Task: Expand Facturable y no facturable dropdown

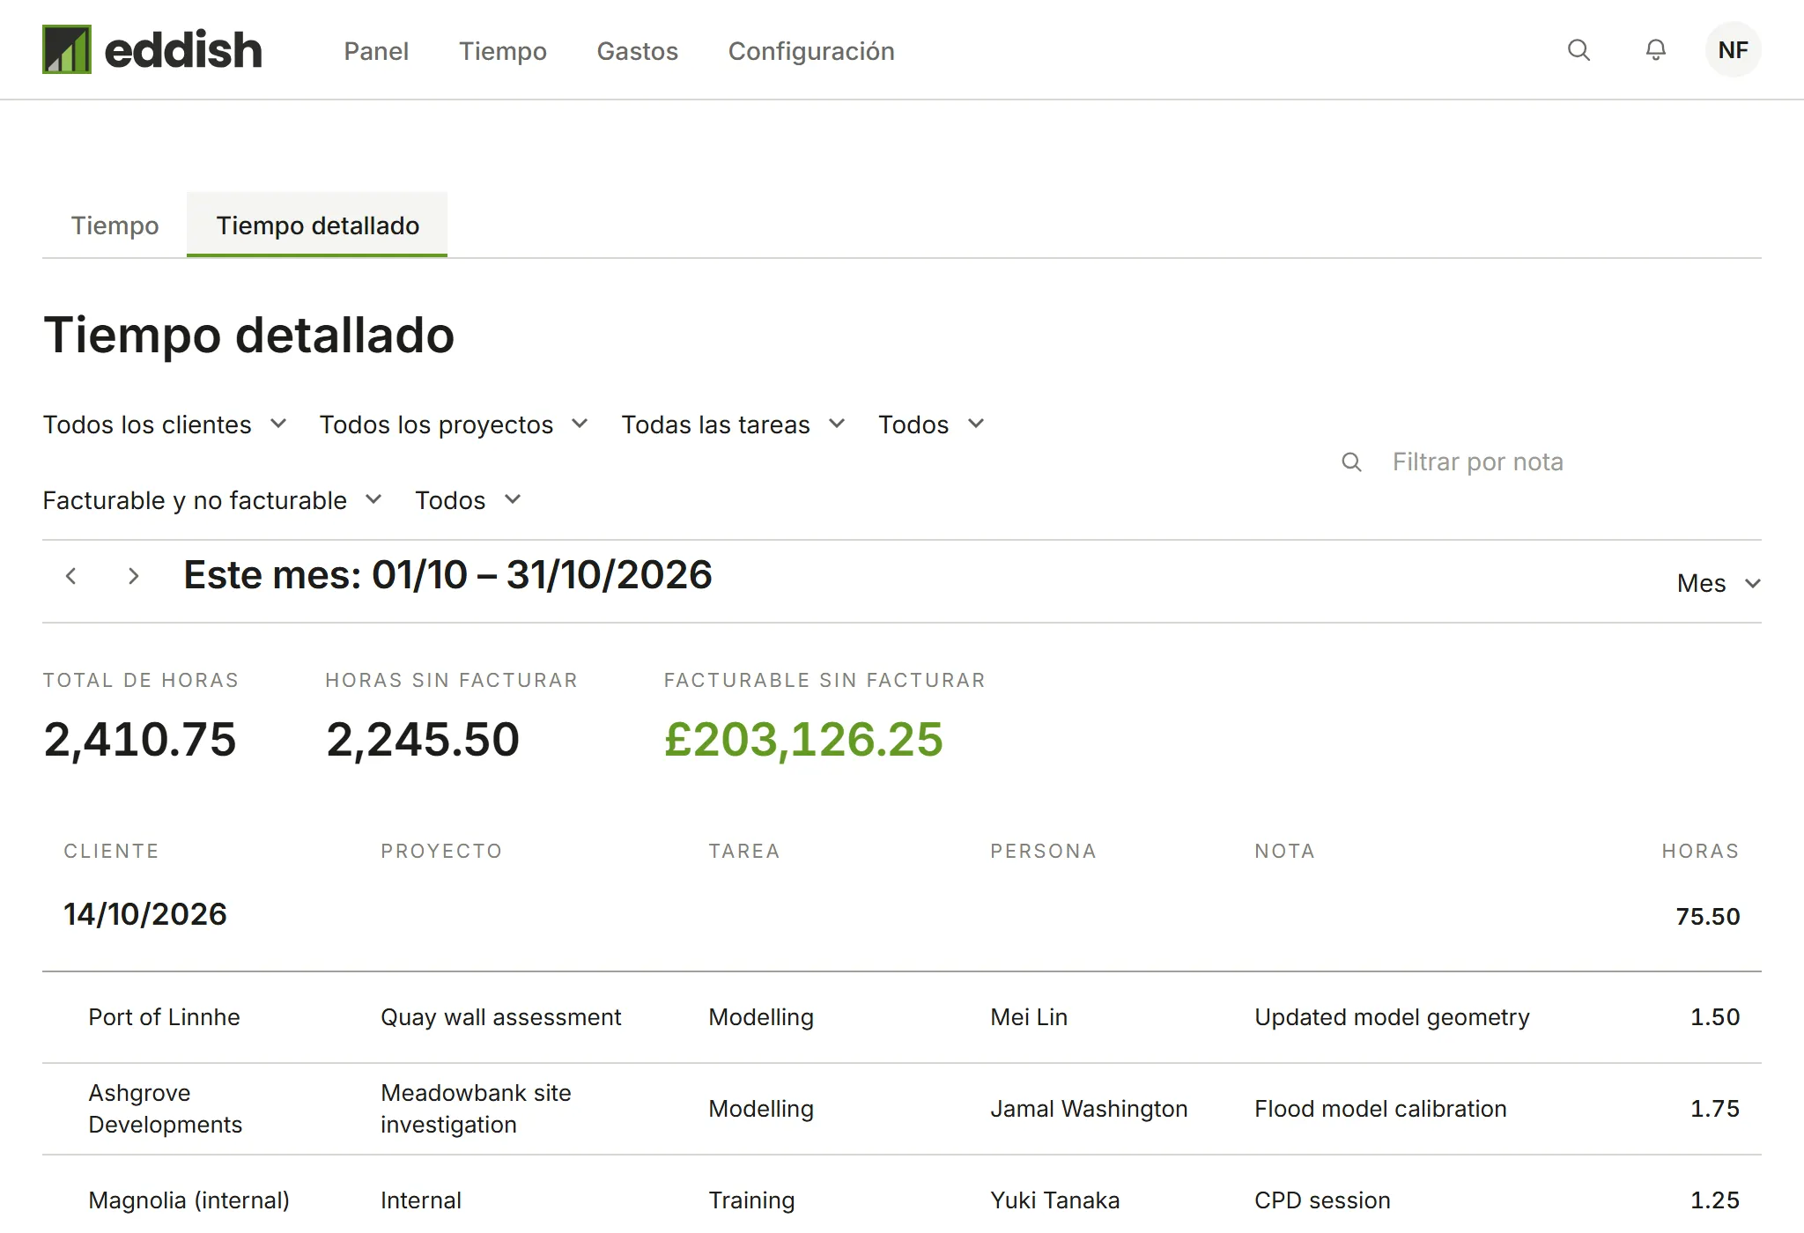Action: (x=212, y=500)
